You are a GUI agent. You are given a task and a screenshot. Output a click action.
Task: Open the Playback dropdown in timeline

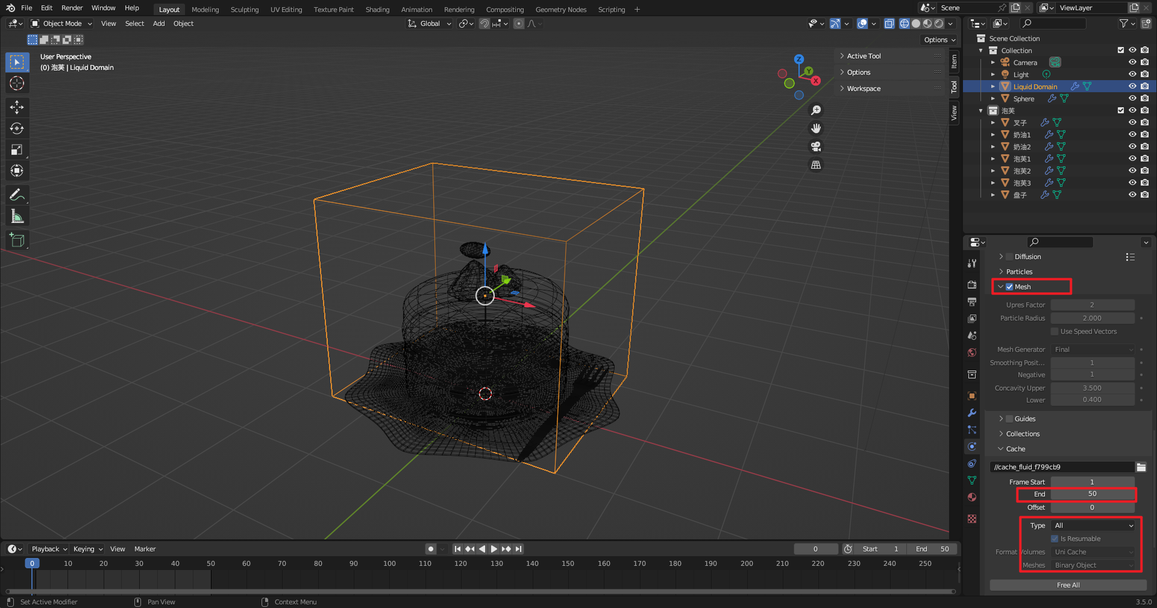click(x=49, y=549)
